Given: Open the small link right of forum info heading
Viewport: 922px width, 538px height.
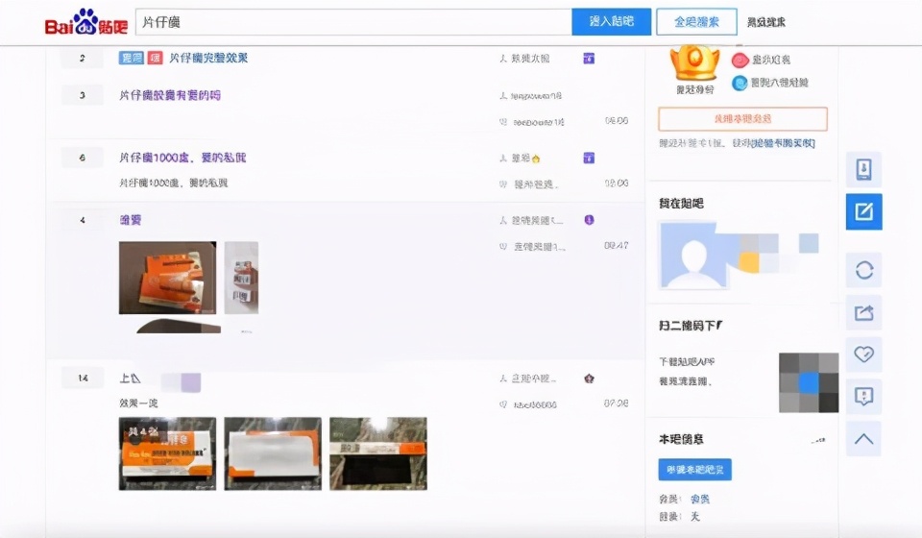Looking at the screenshot, I should click(x=818, y=439).
